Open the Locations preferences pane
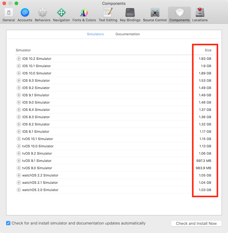The height and width of the screenshot is (233, 228). click(x=200, y=15)
